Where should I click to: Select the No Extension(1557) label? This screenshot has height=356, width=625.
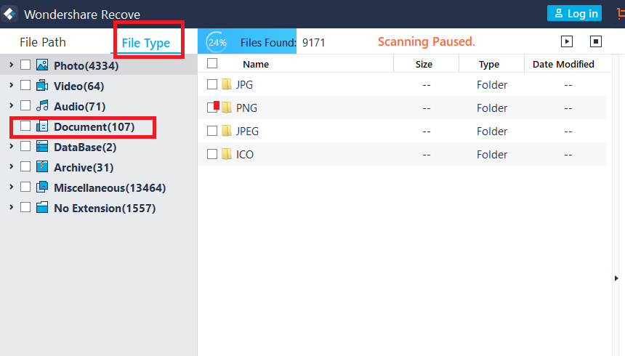tap(105, 208)
